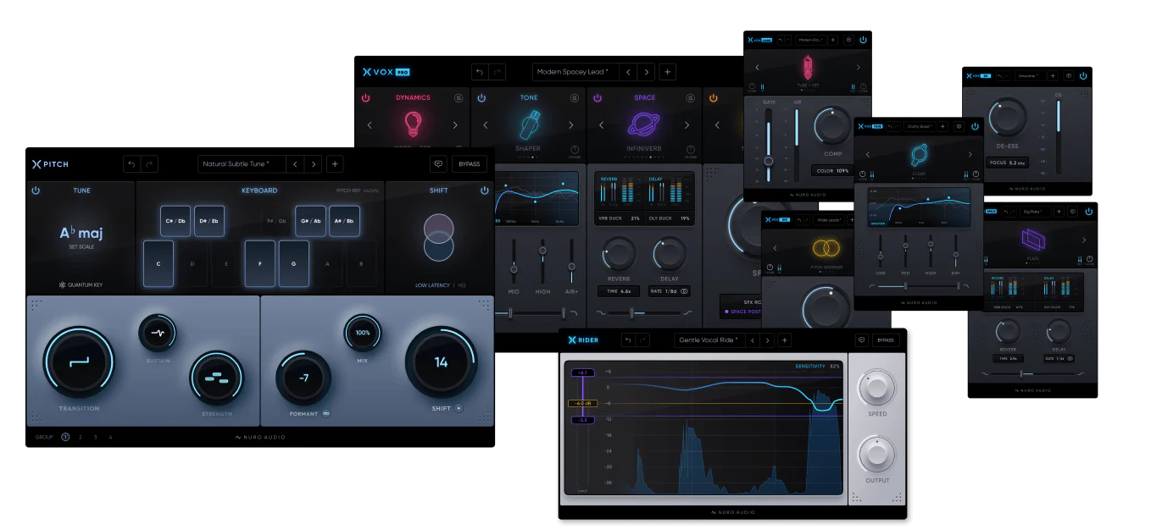This screenshot has width=1151, height=530.
Task: Click the undo arrow in the Pitch plugin
Action: [131, 164]
